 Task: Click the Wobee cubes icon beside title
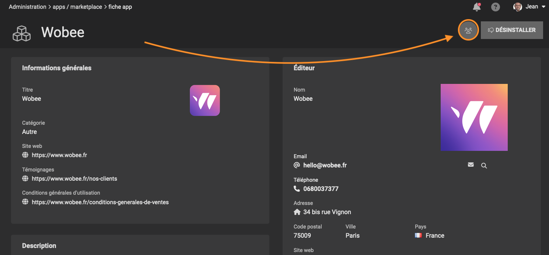(22, 33)
